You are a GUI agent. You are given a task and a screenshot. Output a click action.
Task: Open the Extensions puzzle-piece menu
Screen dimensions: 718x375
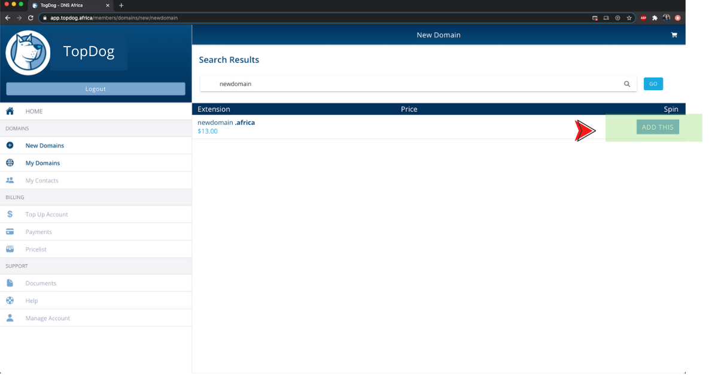(655, 18)
